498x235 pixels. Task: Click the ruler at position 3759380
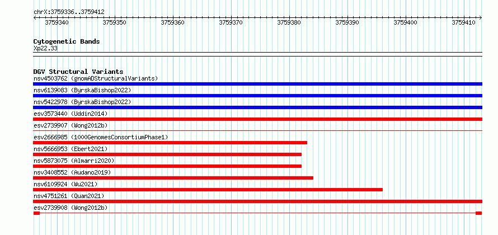point(289,22)
